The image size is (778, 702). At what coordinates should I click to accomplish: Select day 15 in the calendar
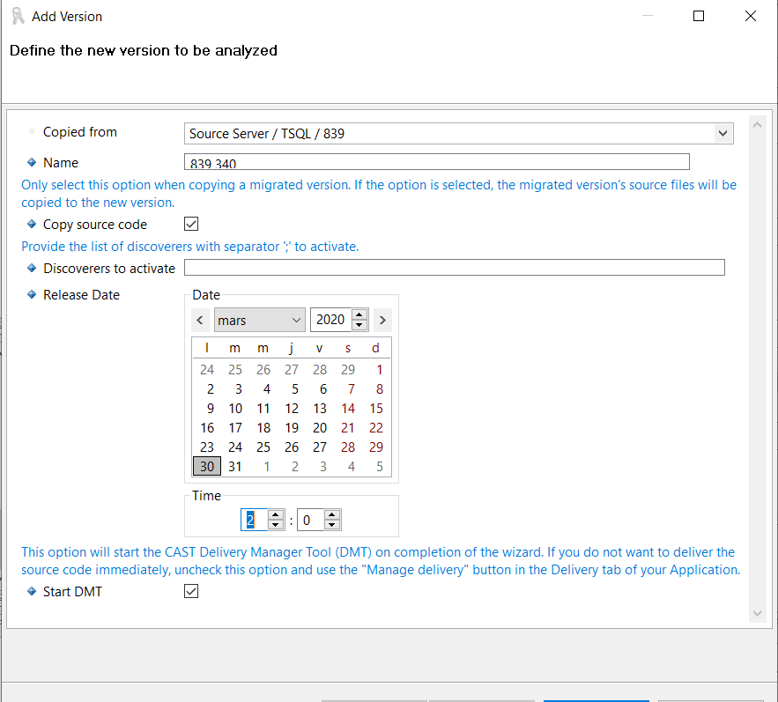point(376,409)
